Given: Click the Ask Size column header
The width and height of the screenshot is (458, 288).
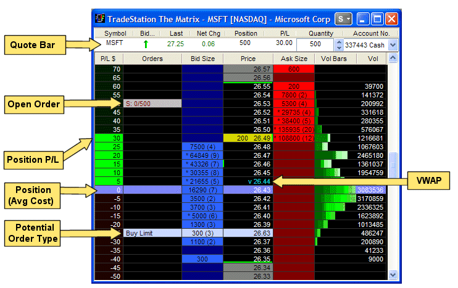Looking at the screenshot, I should [x=294, y=59].
